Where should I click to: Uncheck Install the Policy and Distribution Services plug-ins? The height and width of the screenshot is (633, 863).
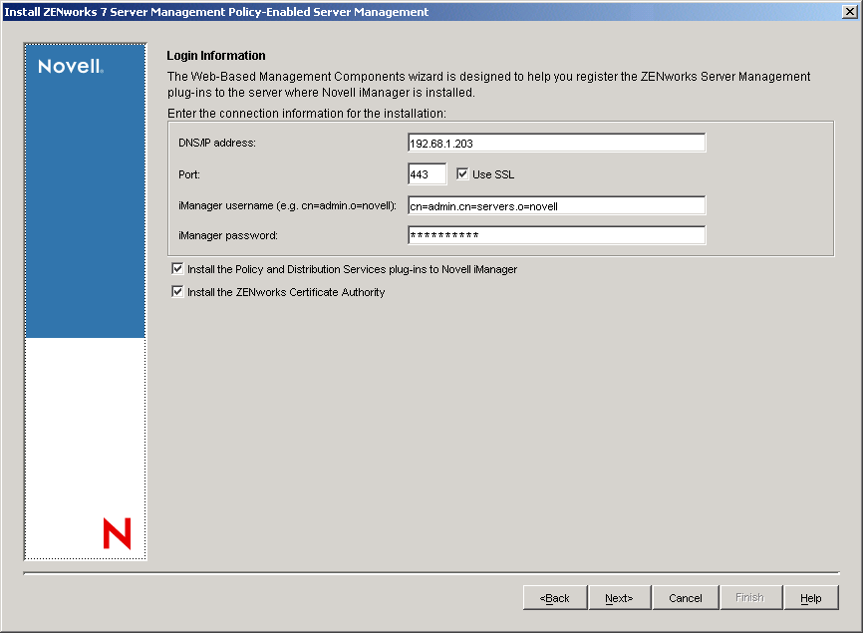pyautogui.click(x=177, y=267)
